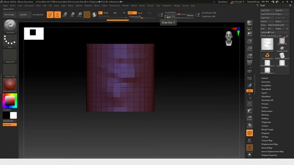
Task: Select the PolyMesh3D star tool thumbnail
Action: [282, 49]
